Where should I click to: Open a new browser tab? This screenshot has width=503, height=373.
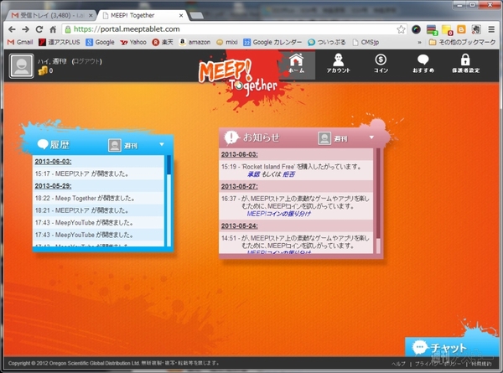point(196,15)
